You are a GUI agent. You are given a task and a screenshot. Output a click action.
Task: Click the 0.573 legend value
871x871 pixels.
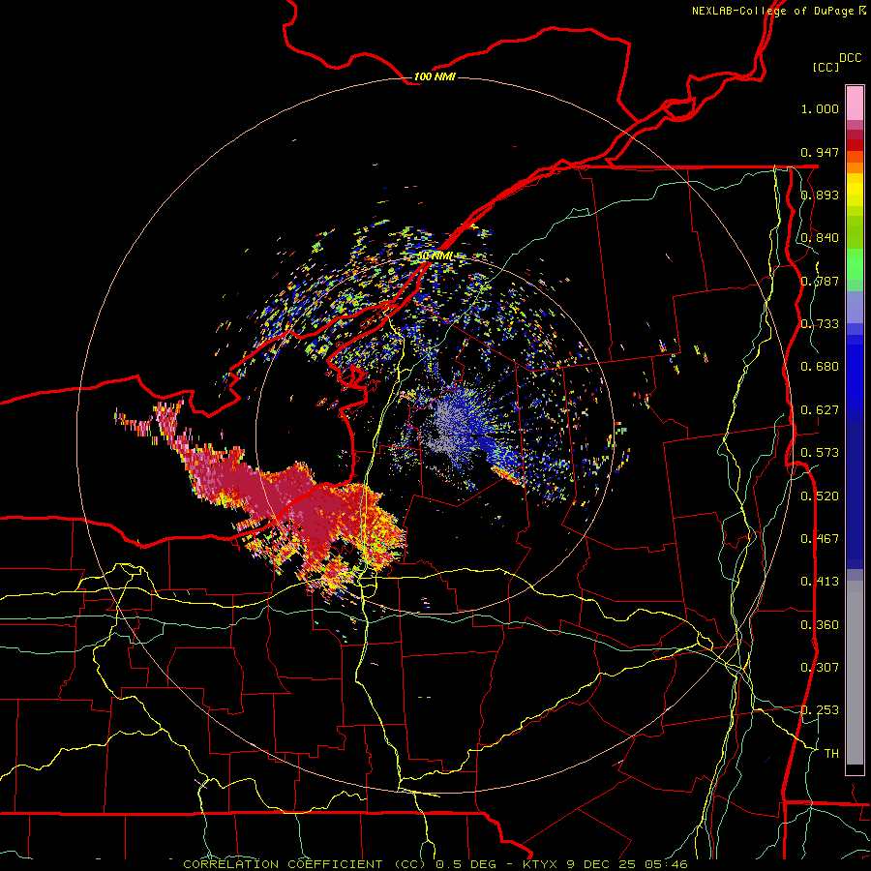(x=820, y=453)
